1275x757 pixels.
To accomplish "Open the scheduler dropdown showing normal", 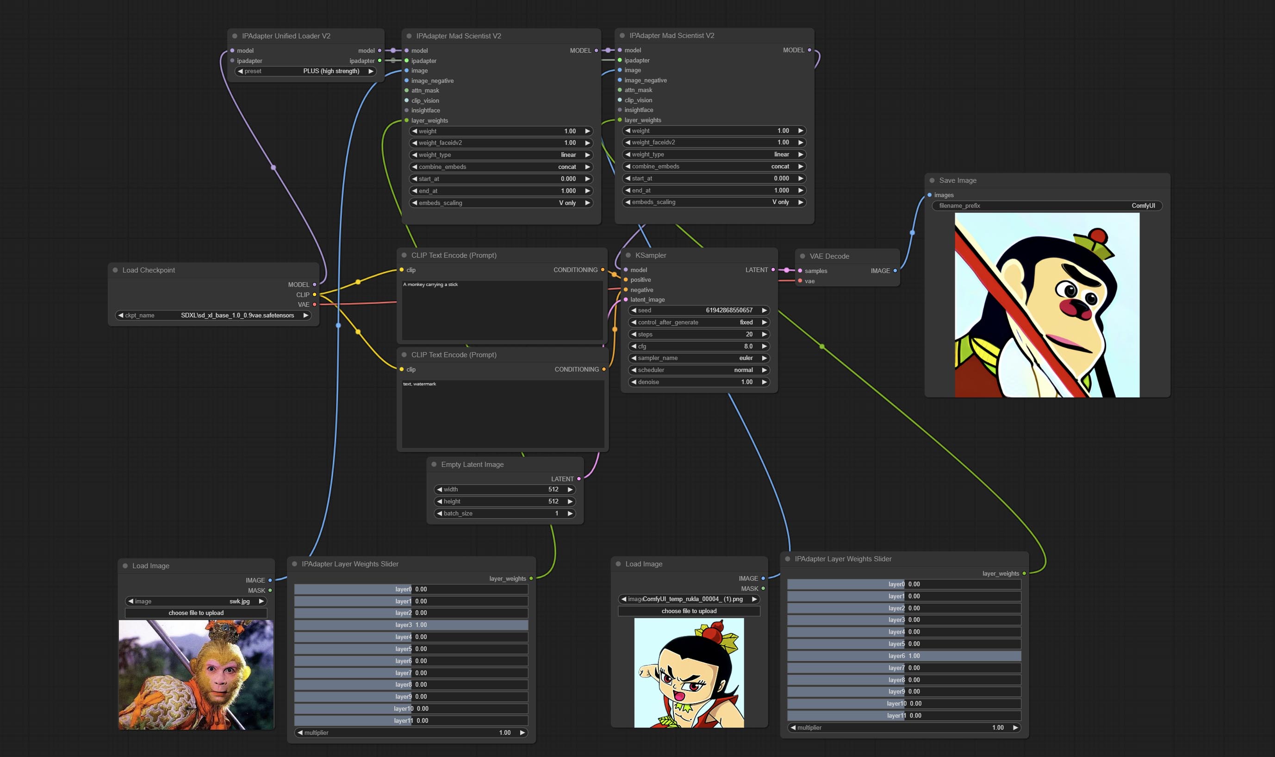I will click(x=698, y=370).
